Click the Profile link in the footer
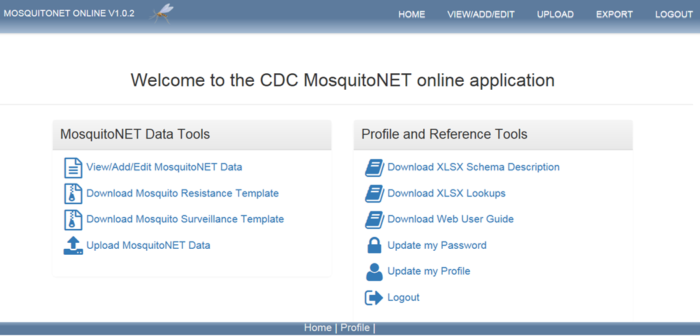Viewport: 700px width, 336px height. 355,328
